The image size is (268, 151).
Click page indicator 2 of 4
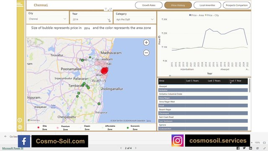(x=129, y=148)
